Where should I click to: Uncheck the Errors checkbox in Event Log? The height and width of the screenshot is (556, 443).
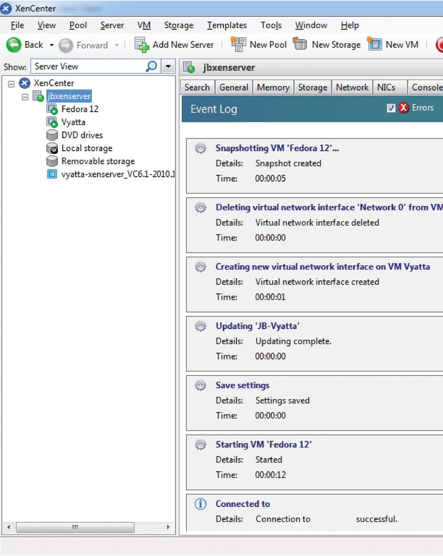coord(391,108)
